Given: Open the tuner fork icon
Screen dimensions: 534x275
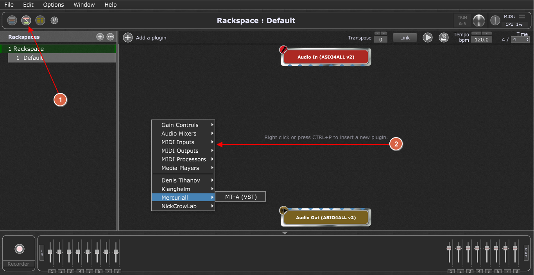Looking at the screenshot, I should pos(54,20).
